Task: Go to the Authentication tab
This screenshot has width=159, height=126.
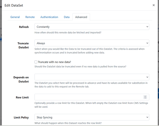Action: (49, 17)
